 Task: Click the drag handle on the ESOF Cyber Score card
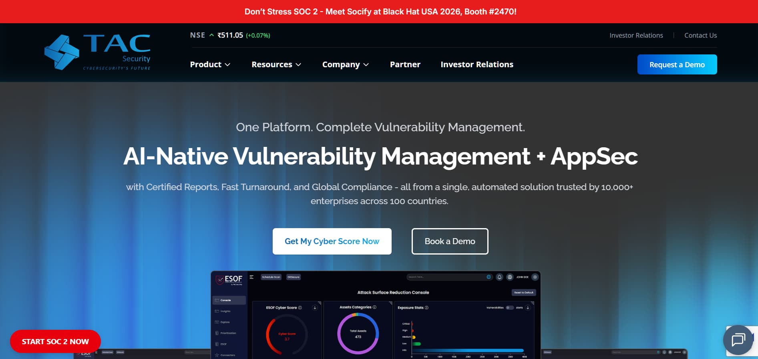click(x=320, y=303)
